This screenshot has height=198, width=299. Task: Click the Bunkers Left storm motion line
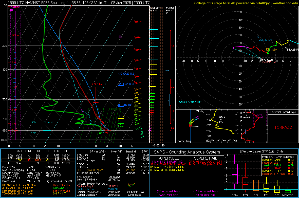(98, 189)
